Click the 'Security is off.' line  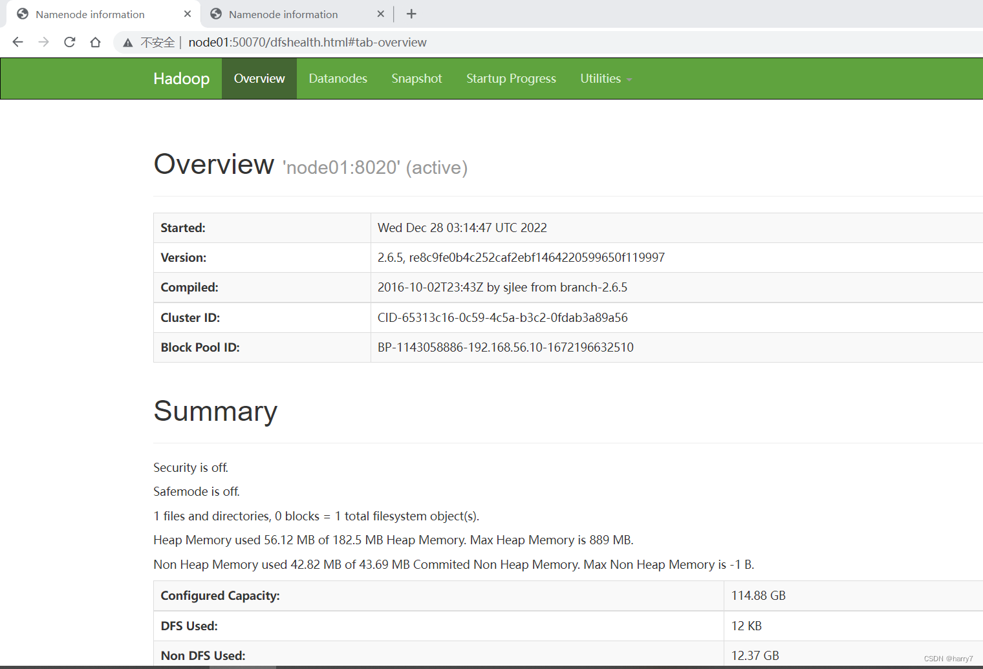click(x=191, y=467)
